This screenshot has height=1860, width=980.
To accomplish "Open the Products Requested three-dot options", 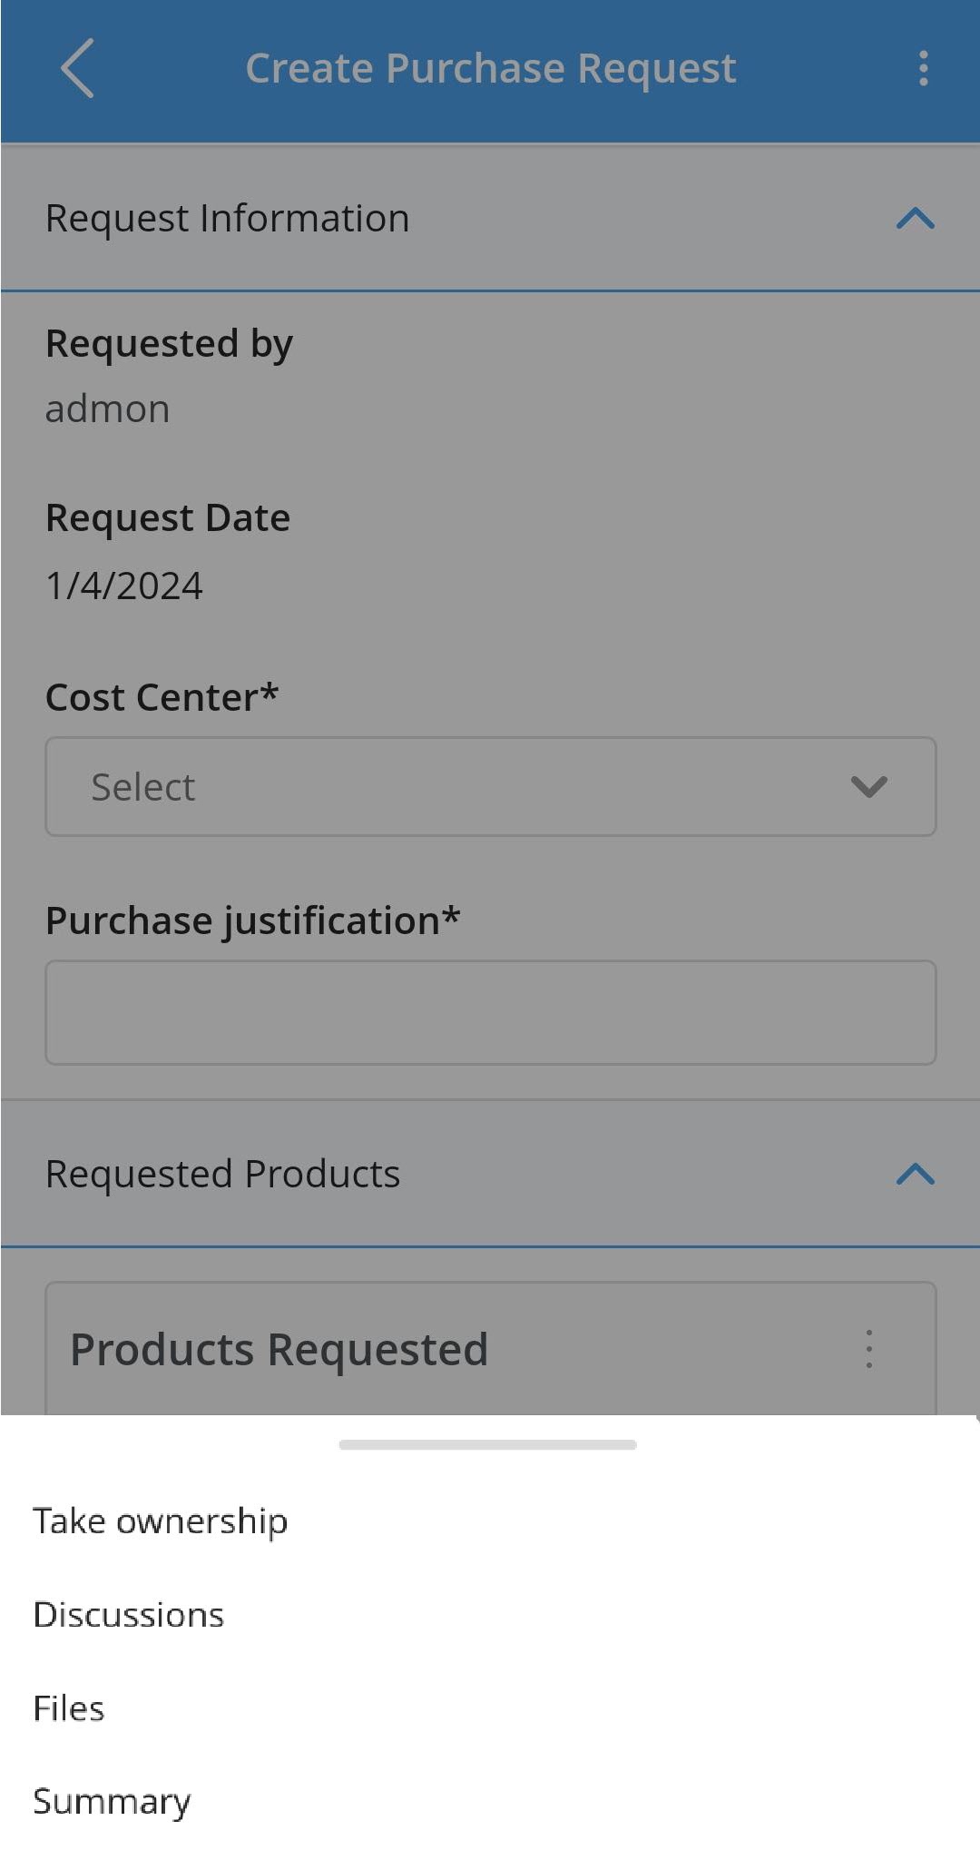I will click(x=869, y=1349).
